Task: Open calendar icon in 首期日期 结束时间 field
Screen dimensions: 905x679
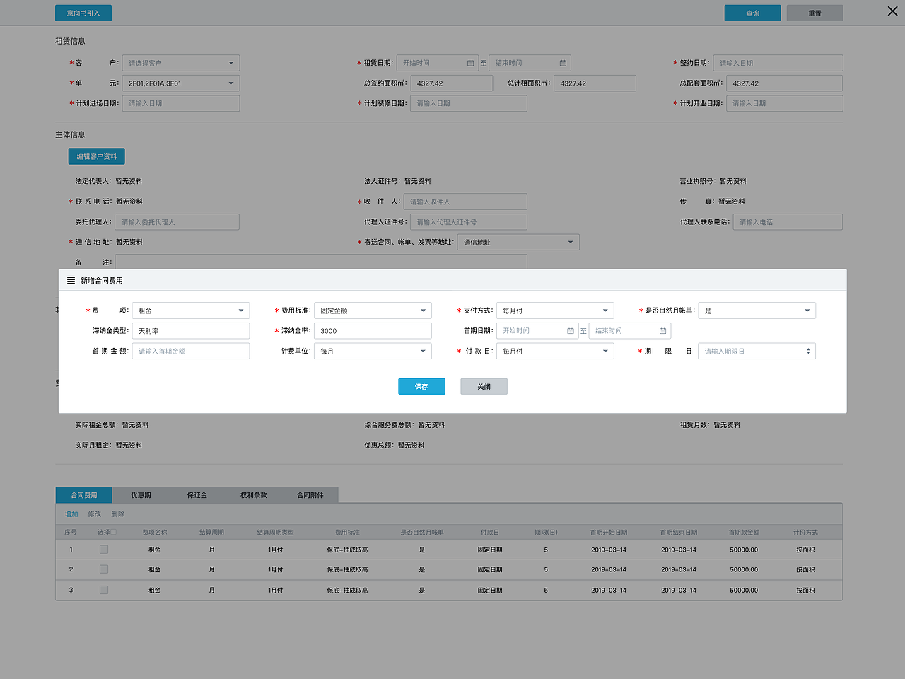Action: [x=662, y=331]
